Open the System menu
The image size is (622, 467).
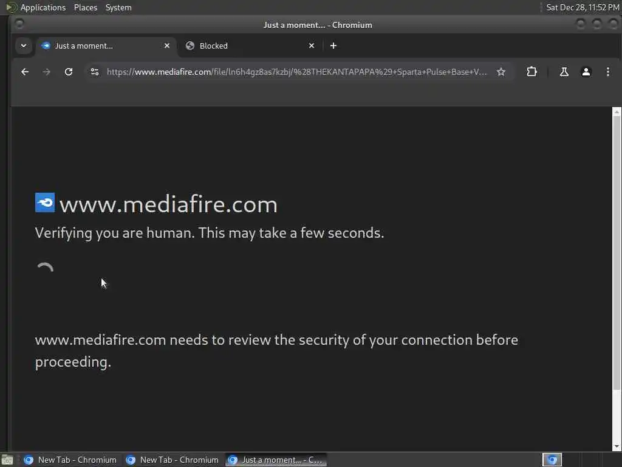coord(118,7)
